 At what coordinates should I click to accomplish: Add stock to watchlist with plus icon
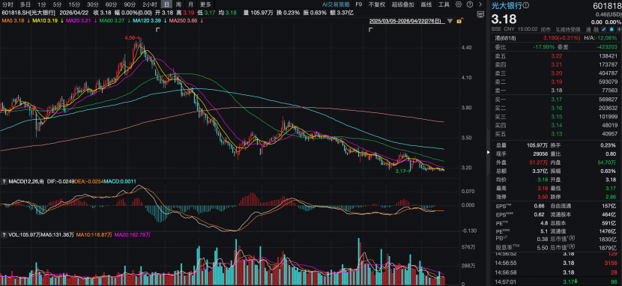click(619, 29)
